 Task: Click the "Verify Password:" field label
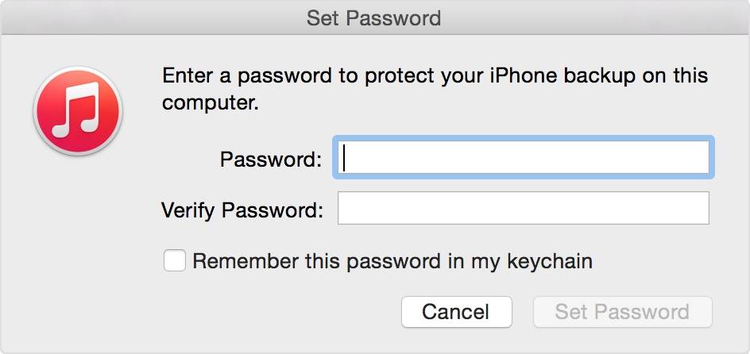point(242,210)
